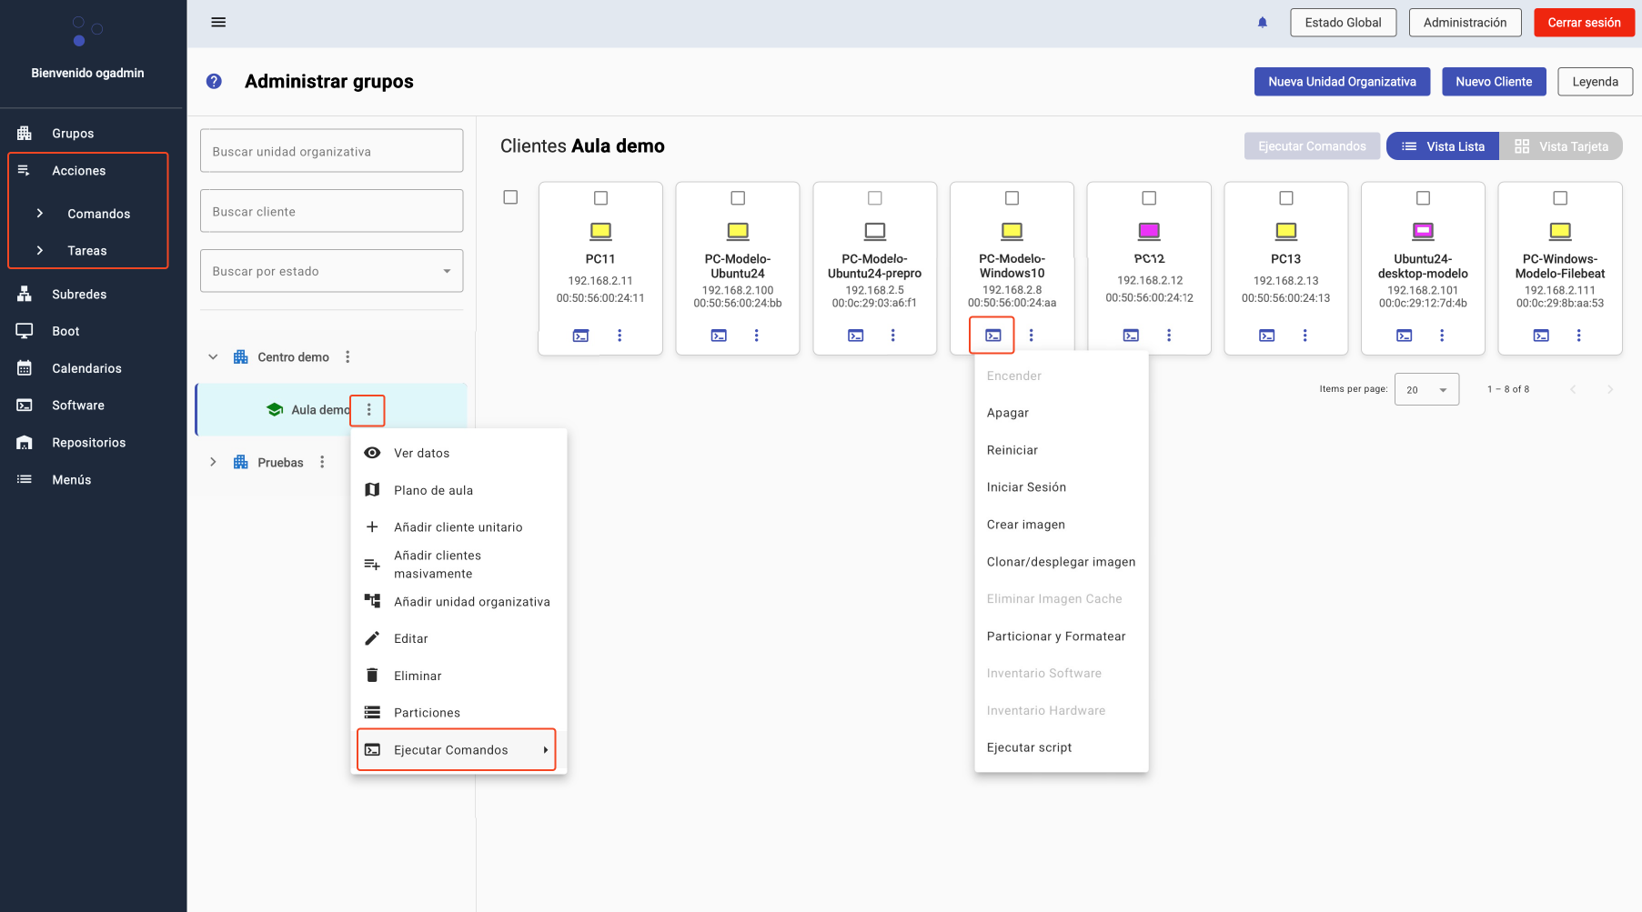The image size is (1642, 912).
Task: Choose Reiniciar from the command menu
Action: (x=1012, y=450)
